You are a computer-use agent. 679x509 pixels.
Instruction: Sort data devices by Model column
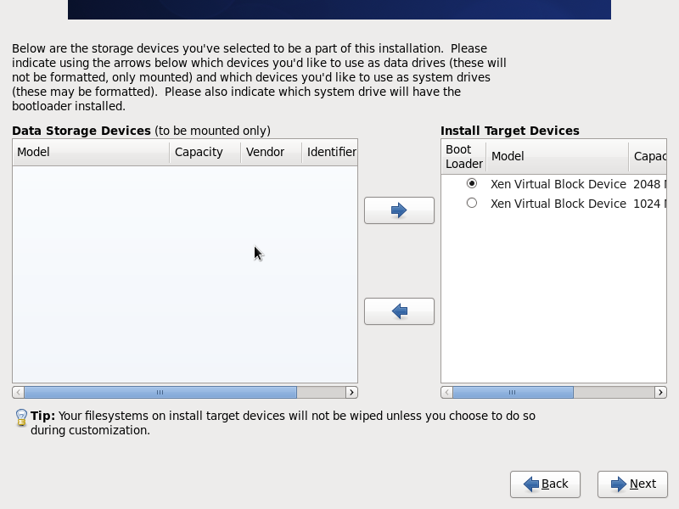91,152
